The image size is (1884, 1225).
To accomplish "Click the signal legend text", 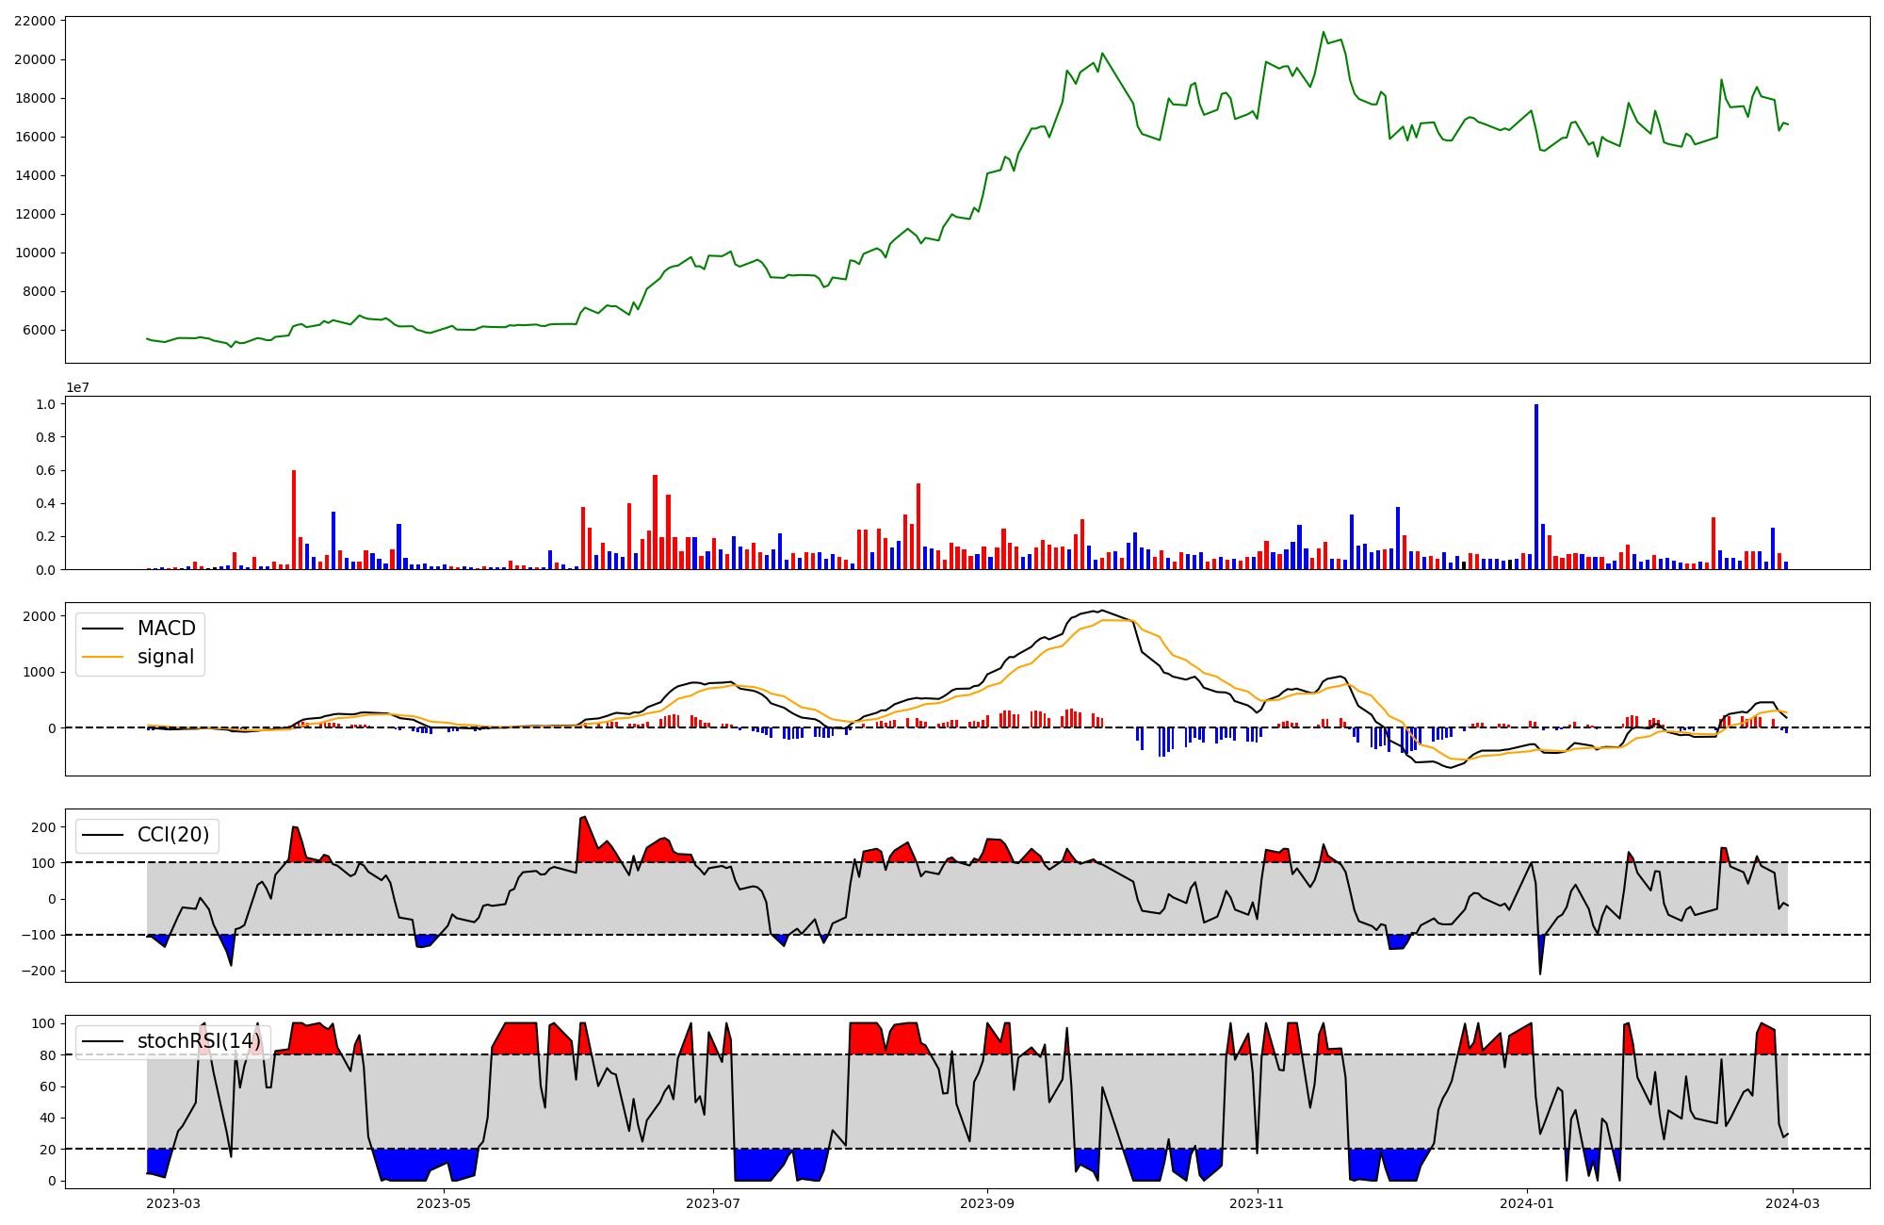I will pyautogui.click(x=165, y=657).
